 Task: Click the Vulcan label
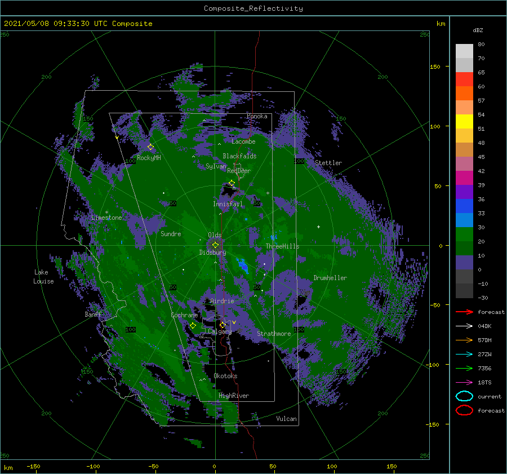(286, 419)
